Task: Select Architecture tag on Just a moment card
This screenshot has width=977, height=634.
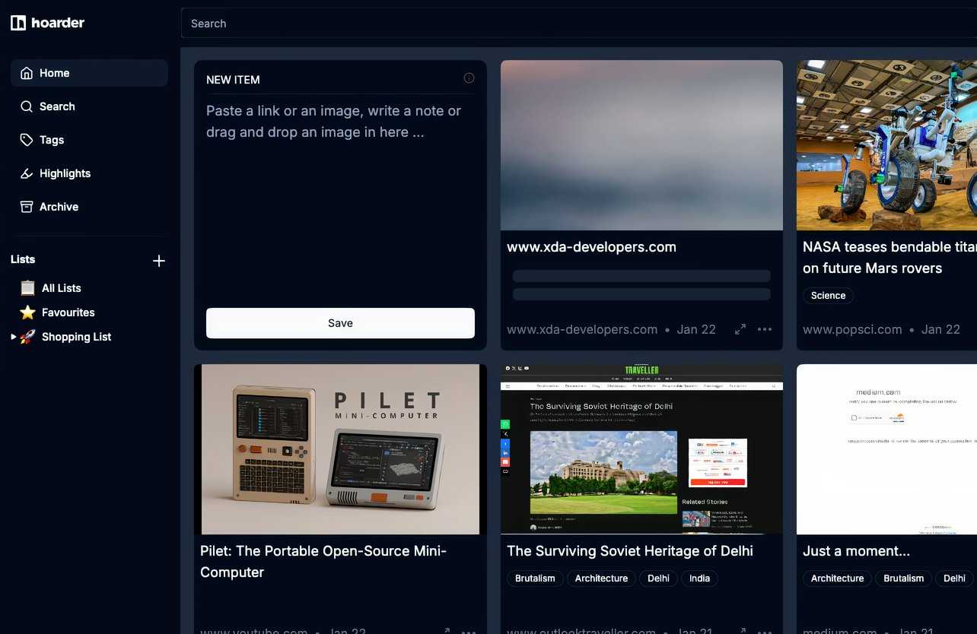Action: (837, 579)
